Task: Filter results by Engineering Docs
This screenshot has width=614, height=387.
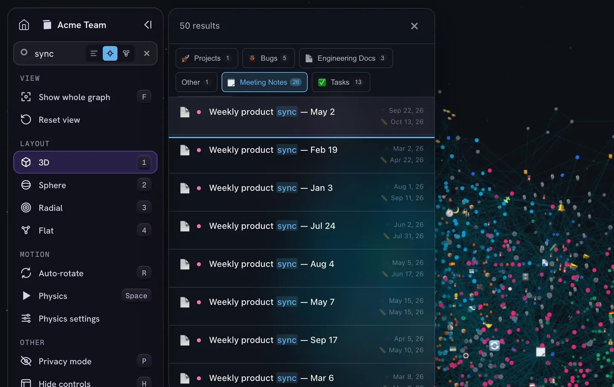Action: pos(346,58)
